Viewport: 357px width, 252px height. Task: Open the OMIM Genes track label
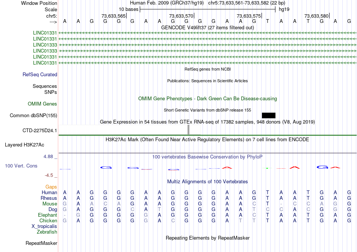(42, 104)
